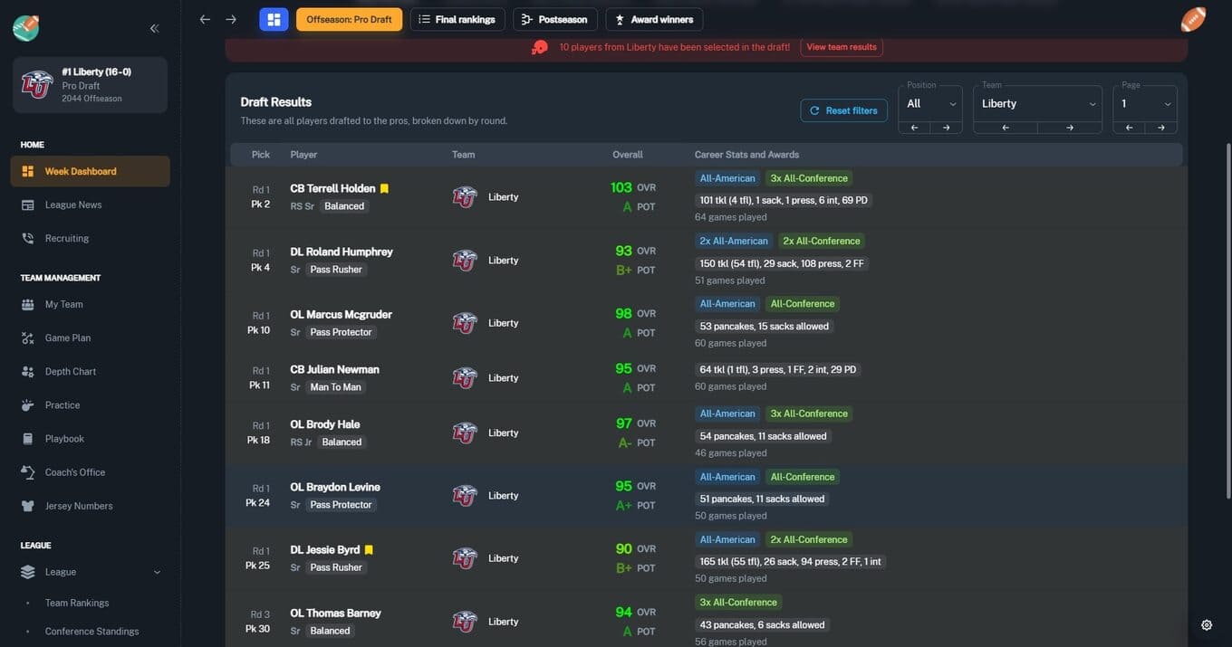Open DL Roland Humphrey player link
Viewport: 1232px width, 647px height.
coord(342,252)
